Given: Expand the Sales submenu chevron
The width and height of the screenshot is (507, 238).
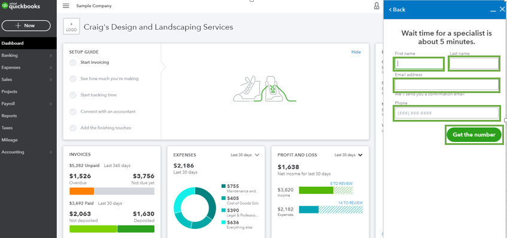Looking at the screenshot, I should coord(51,79).
